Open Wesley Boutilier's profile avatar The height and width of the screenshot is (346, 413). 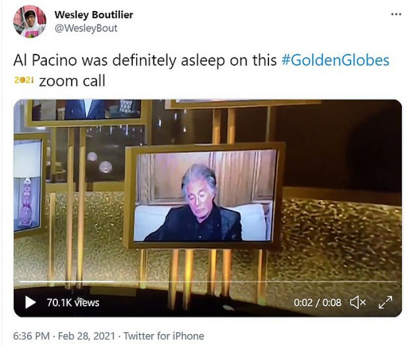tap(30, 22)
